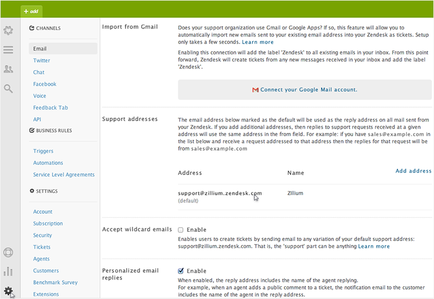Open the Help Center lifesaver icon
This screenshot has height=299, width=434.
tap(8, 253)
